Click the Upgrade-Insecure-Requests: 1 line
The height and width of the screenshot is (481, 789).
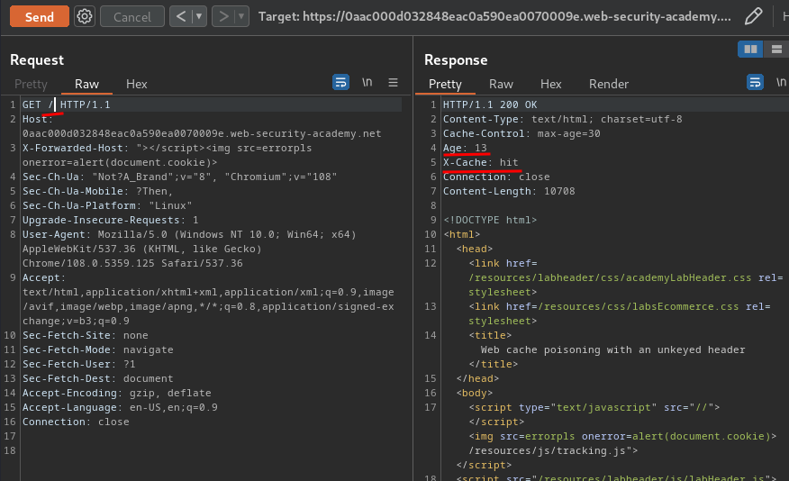point(110,220)
